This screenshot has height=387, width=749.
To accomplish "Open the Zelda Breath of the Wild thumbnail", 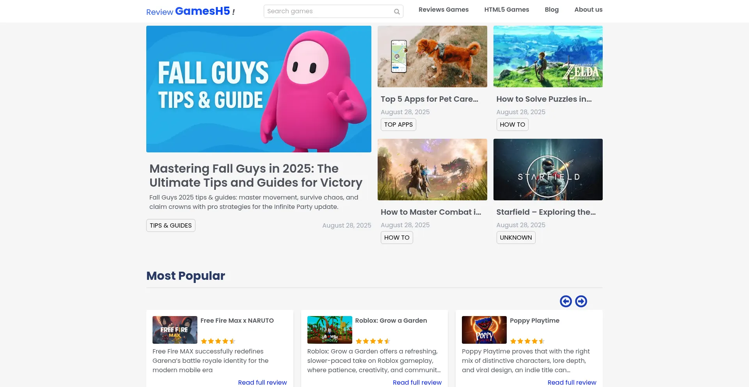I will click(548, 57).
